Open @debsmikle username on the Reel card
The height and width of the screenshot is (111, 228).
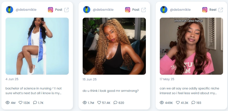(180, 10)
